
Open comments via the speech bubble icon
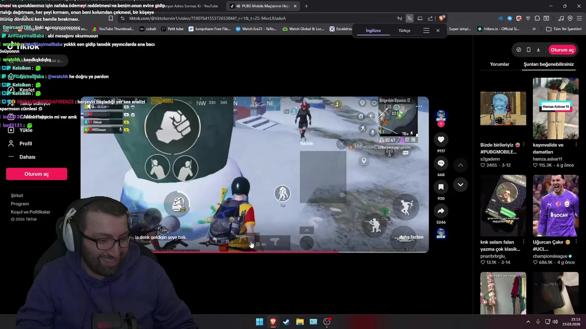441,163
